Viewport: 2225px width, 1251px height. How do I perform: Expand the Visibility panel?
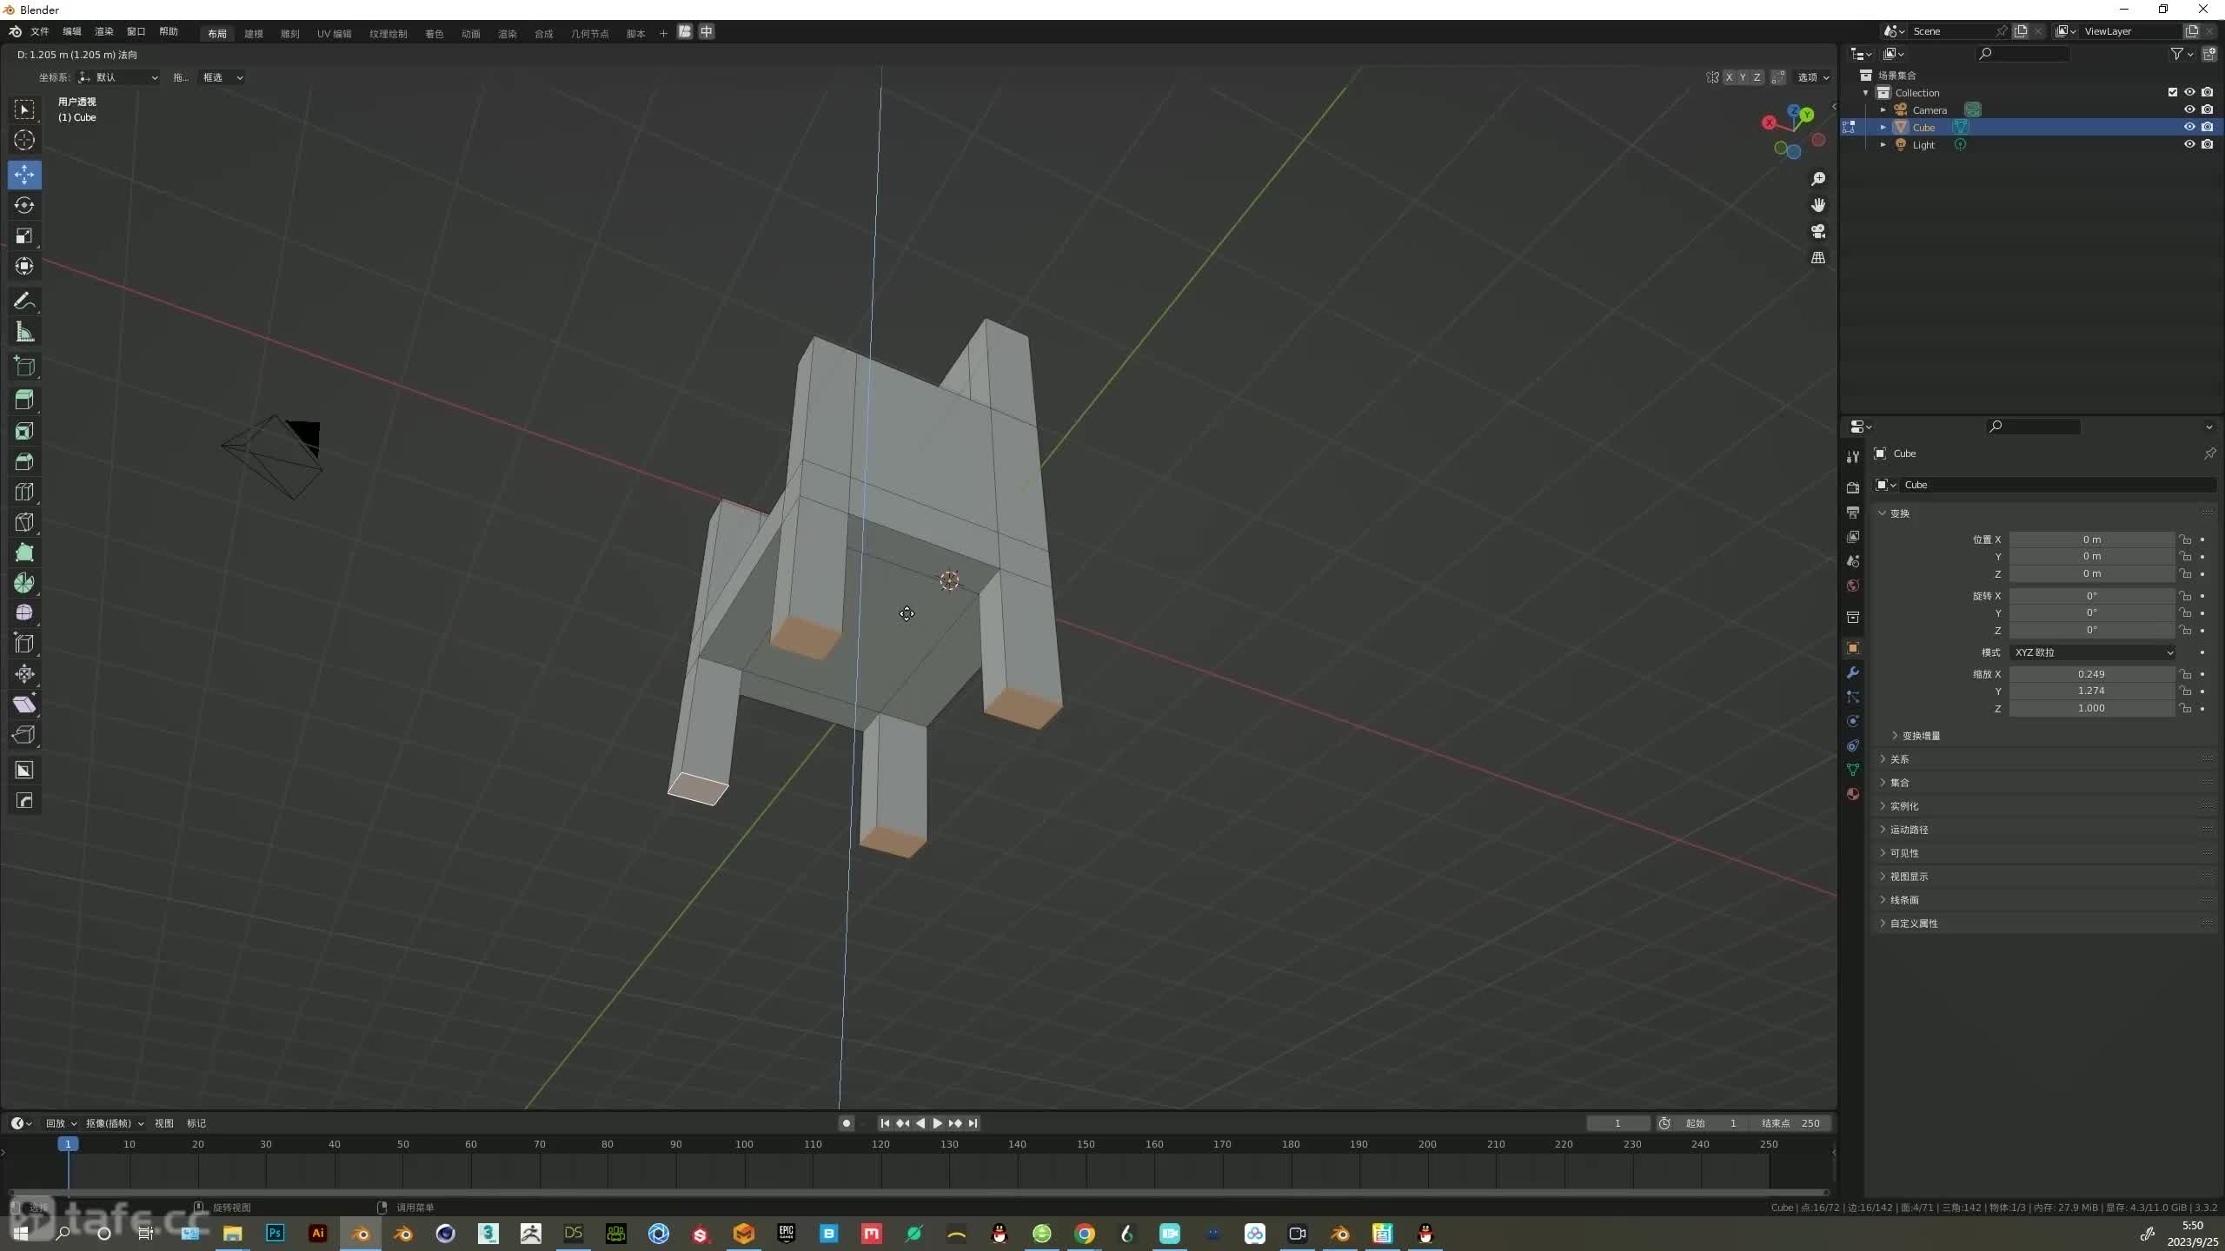pos(1903,853)
